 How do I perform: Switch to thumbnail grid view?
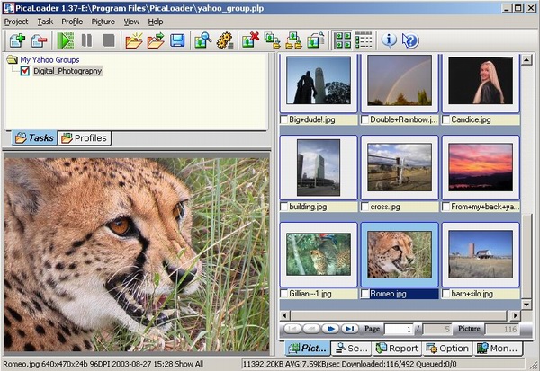[x=343, y=40]
